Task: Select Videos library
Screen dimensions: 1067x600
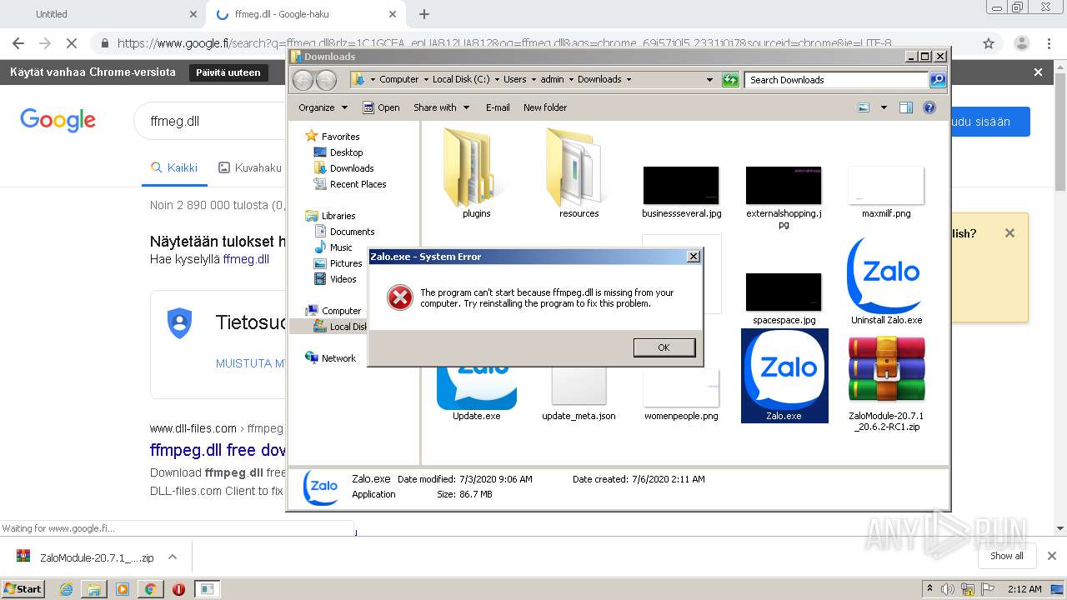Action: click(335, 279)
